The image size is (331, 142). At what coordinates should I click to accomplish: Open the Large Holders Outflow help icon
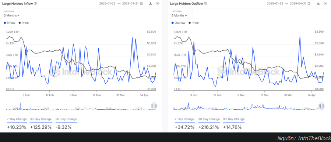click(205, 4)
